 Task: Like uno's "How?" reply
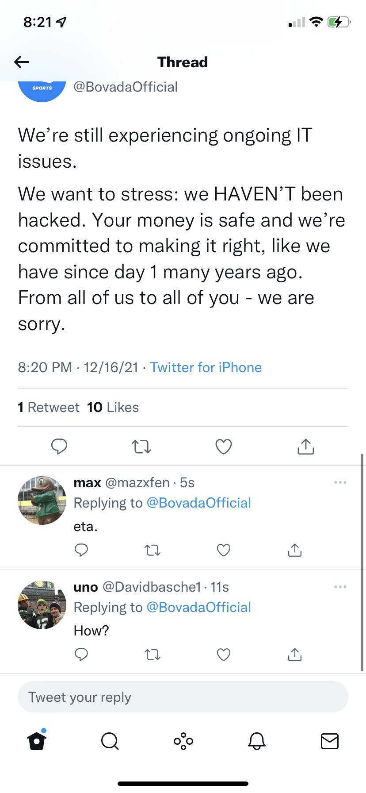pyautogui.click(x=224, y=654)
